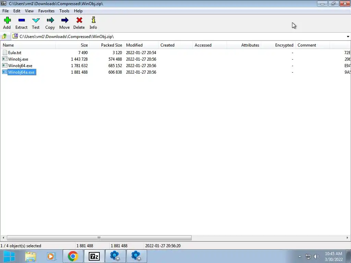Sort by Created column header
Viewport: 351px width, 263px height.
point(175,45)
